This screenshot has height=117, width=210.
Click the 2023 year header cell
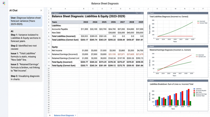point(85,22)
